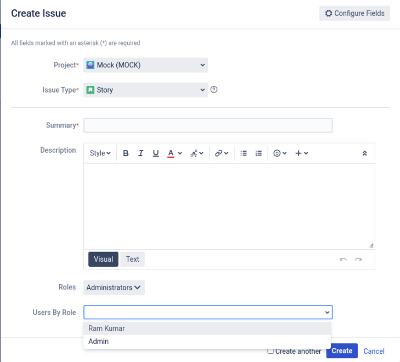Open text color options arrow
Screen dimensions: 400x362
click(x=179, y=153)
